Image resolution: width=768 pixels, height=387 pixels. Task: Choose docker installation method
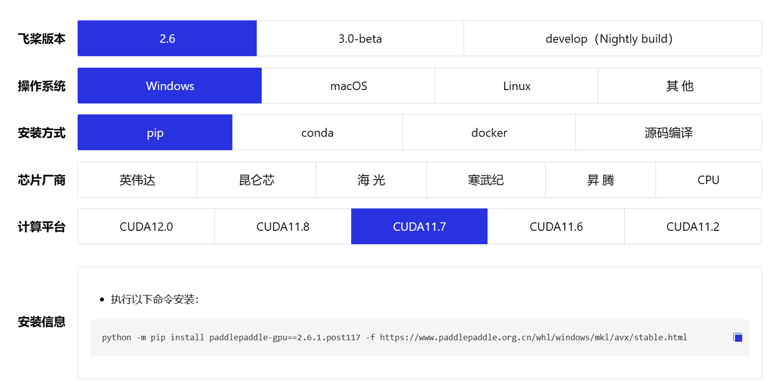coord(489,132)
